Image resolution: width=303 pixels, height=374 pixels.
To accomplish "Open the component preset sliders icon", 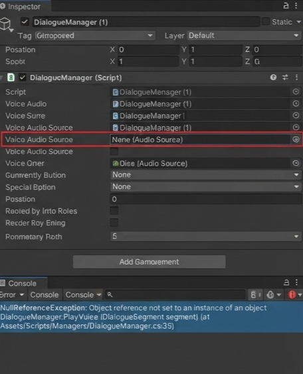I will coord(285,78).
